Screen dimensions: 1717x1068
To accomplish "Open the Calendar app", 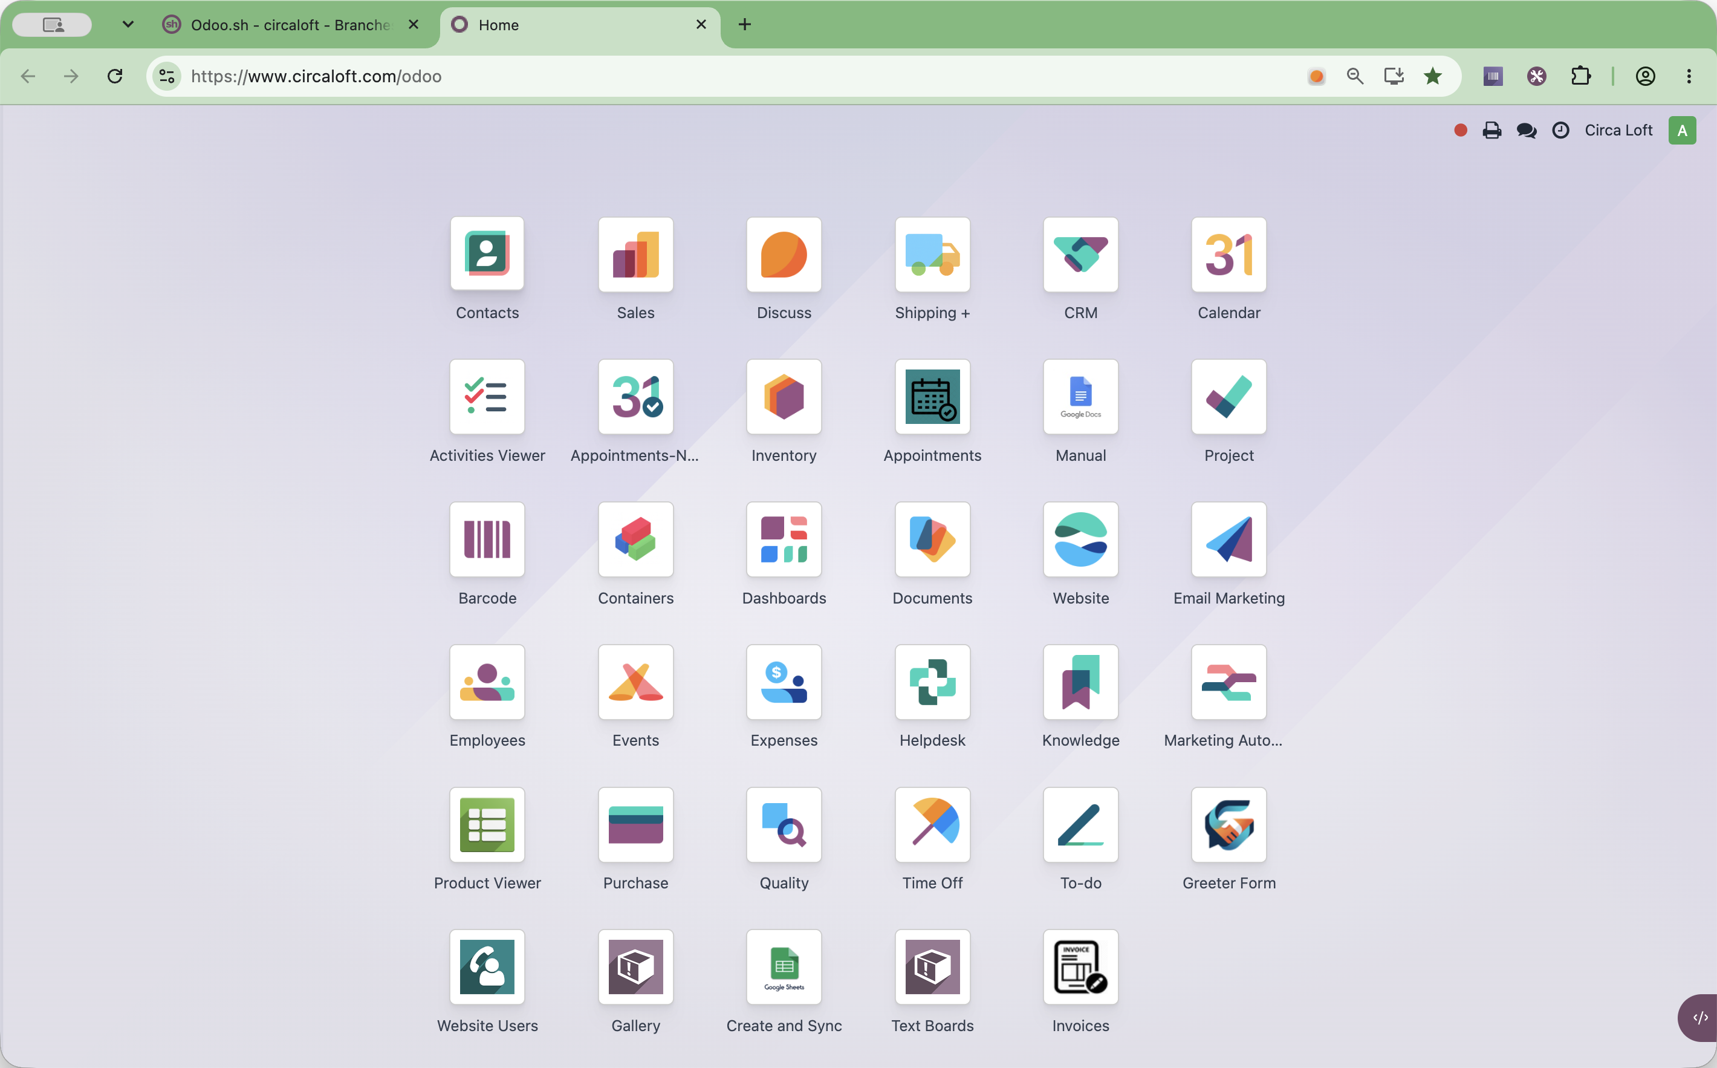I will (1229, 254).
